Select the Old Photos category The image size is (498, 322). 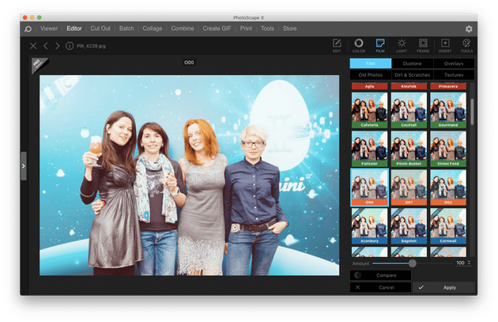click(x=370, y=74)
